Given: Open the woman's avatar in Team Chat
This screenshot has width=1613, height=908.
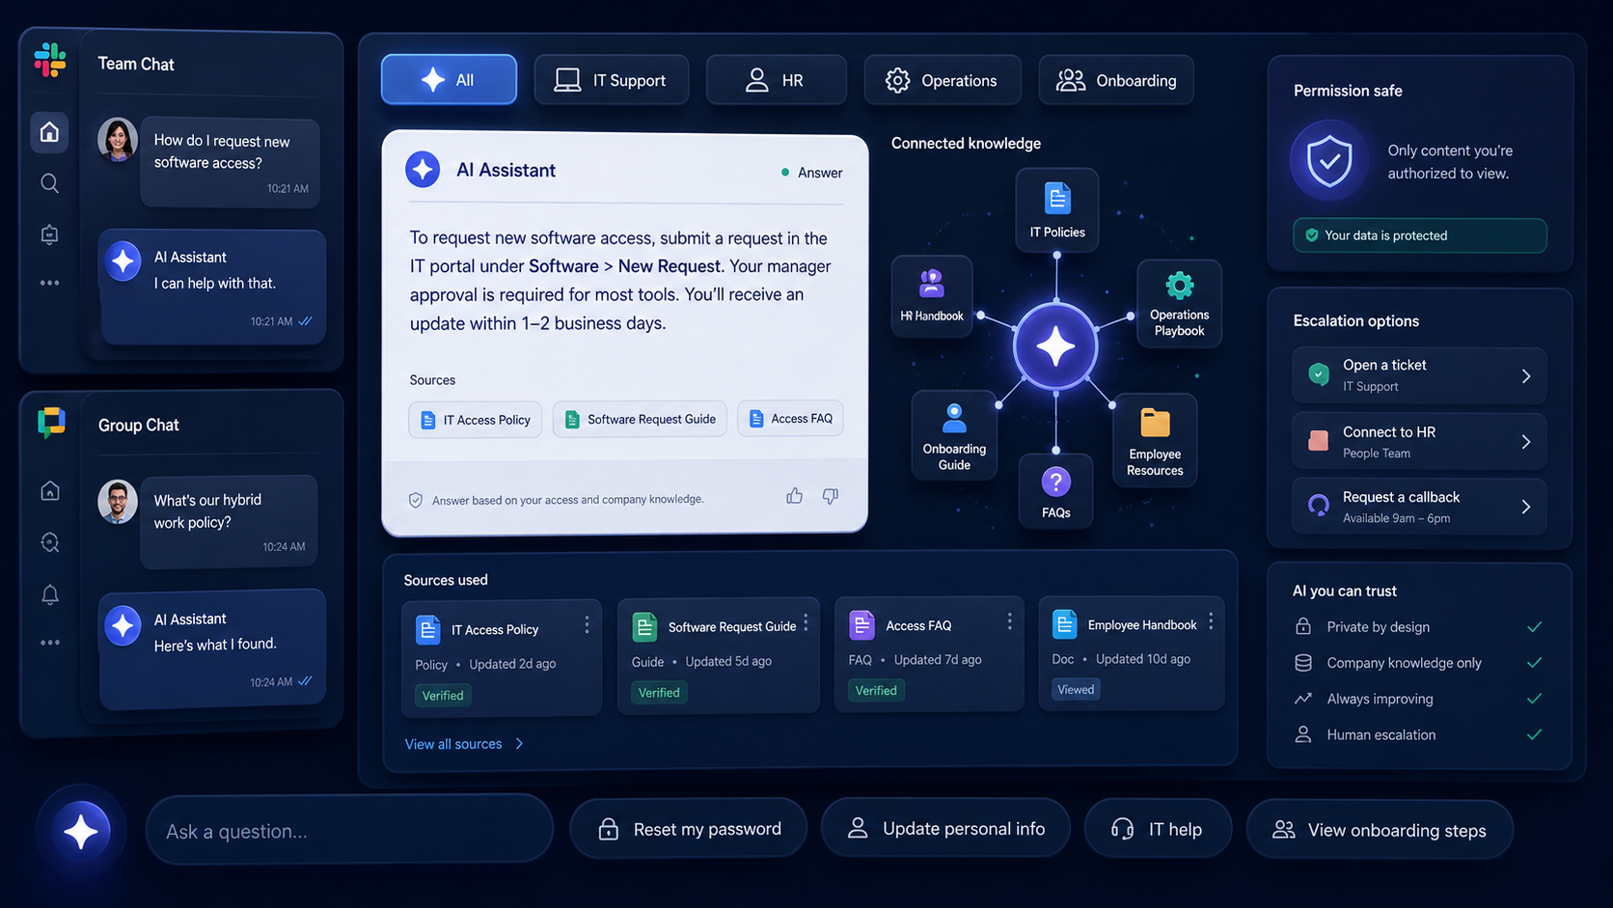Looking at the screenshot, I should pos(118,141).
